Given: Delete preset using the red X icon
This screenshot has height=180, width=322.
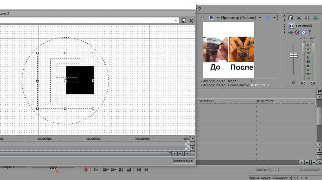Looking at the screenshot, I should 191,21.
